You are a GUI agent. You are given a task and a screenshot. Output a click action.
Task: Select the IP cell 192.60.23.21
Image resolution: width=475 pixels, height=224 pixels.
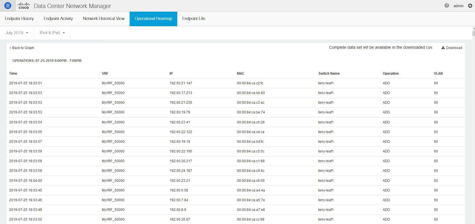tap(180, 181)
